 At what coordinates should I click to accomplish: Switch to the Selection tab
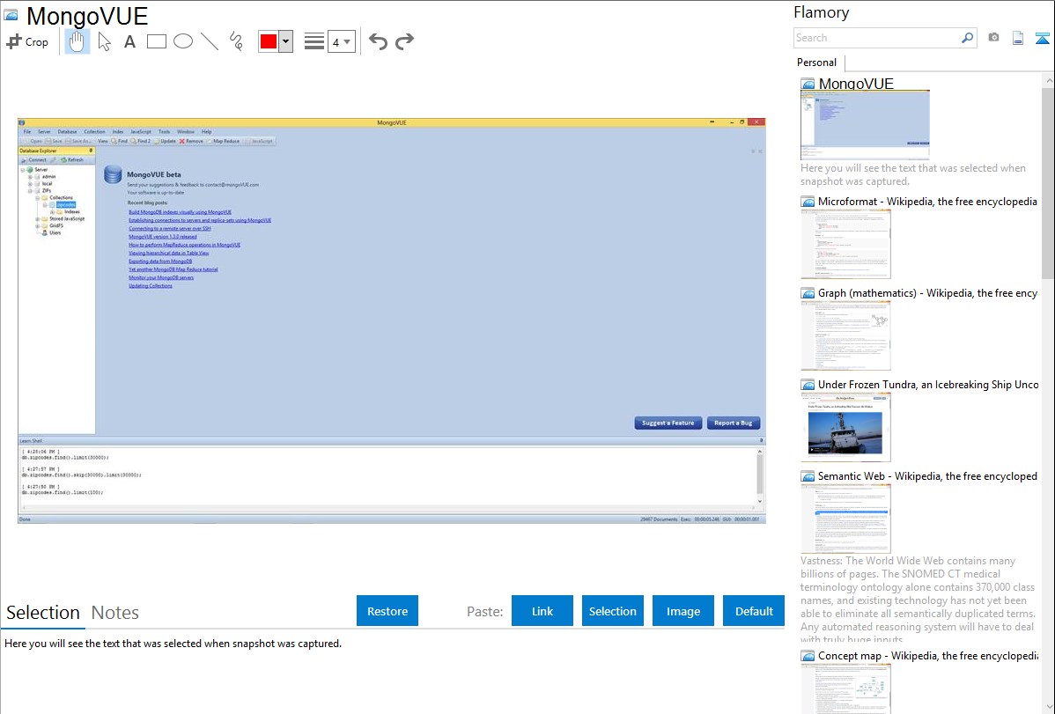(43, 613)
